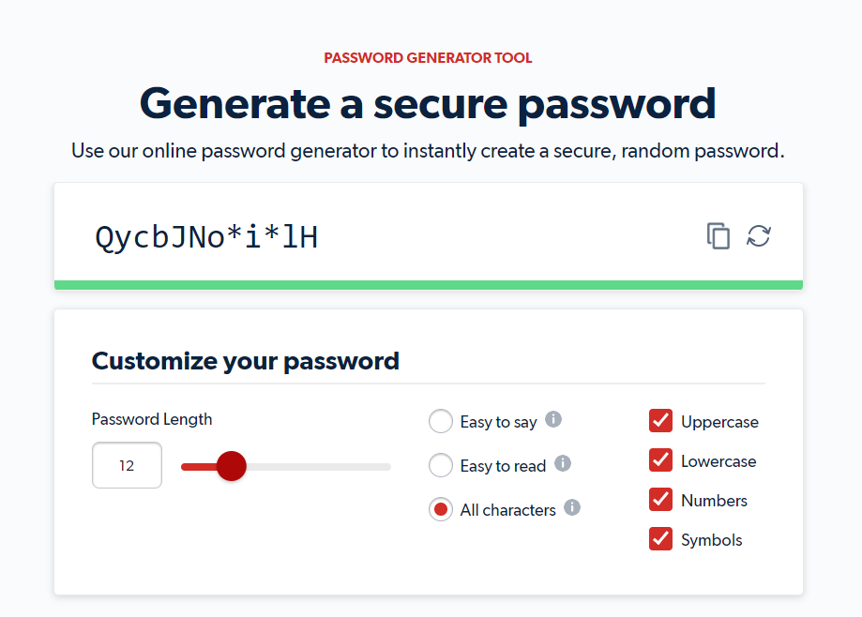Focus the Password Length number field

(127, 465)
